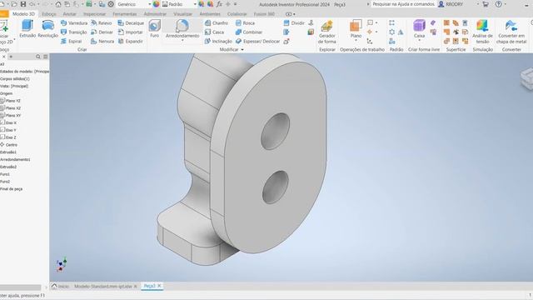Select the Nervura rib tool
Screen dimensions: 533x300
point(102,41)
